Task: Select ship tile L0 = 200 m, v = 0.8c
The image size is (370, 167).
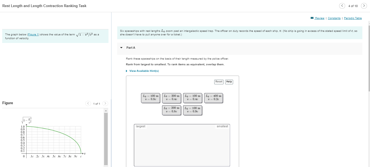Action: pos(172,110)
